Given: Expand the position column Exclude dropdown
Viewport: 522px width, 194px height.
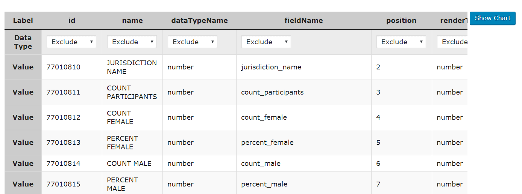Looking at the screenshot, I should 401,42.
